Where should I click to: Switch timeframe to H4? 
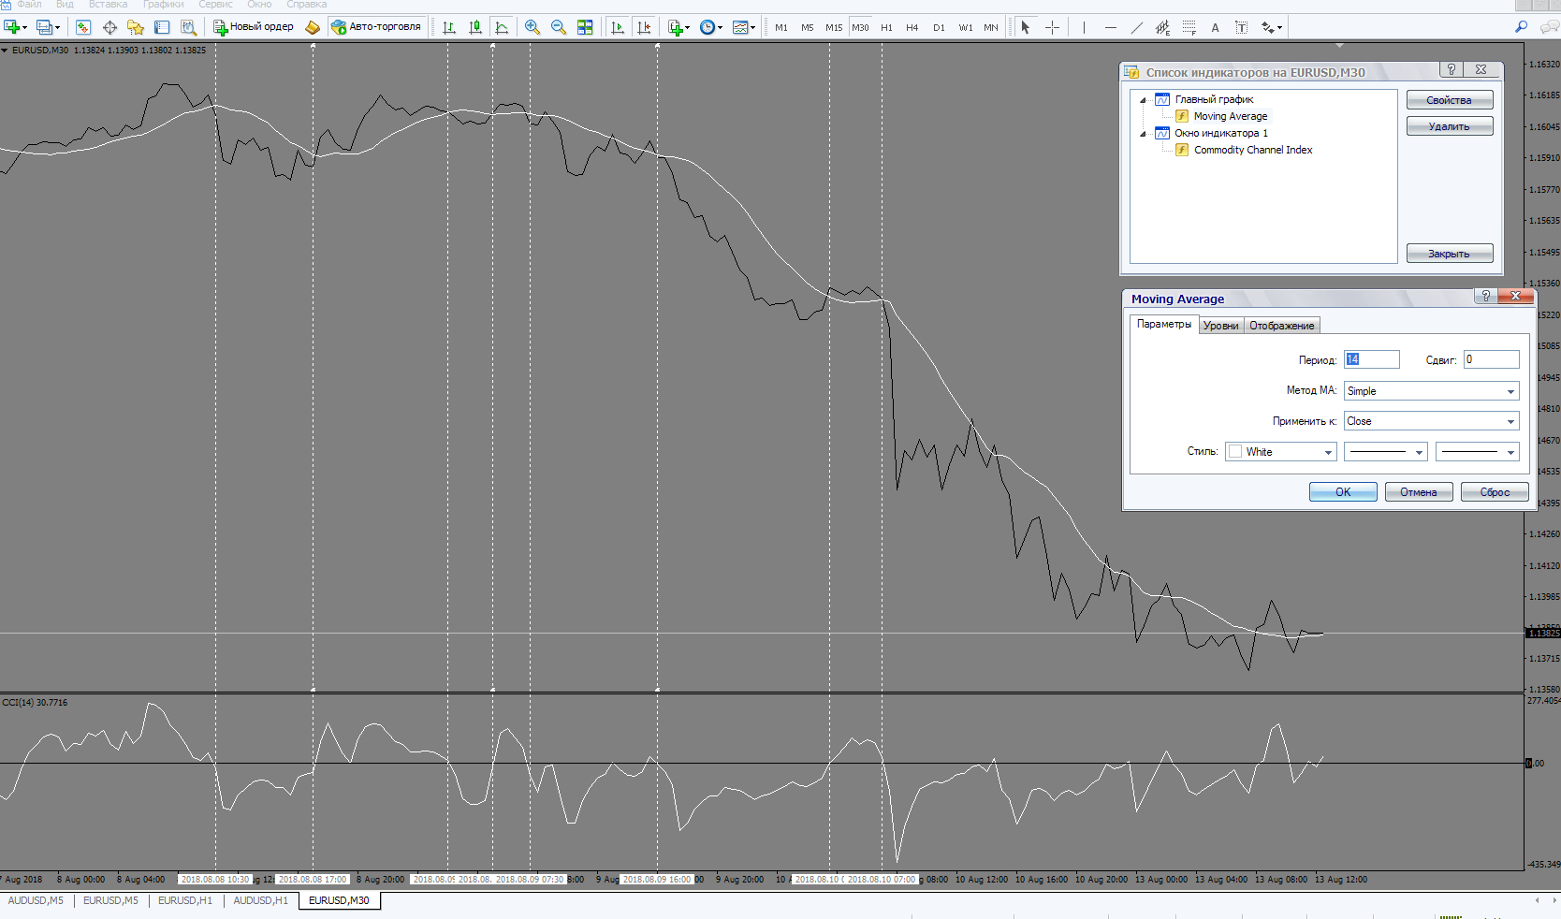(x=912, y=27)
